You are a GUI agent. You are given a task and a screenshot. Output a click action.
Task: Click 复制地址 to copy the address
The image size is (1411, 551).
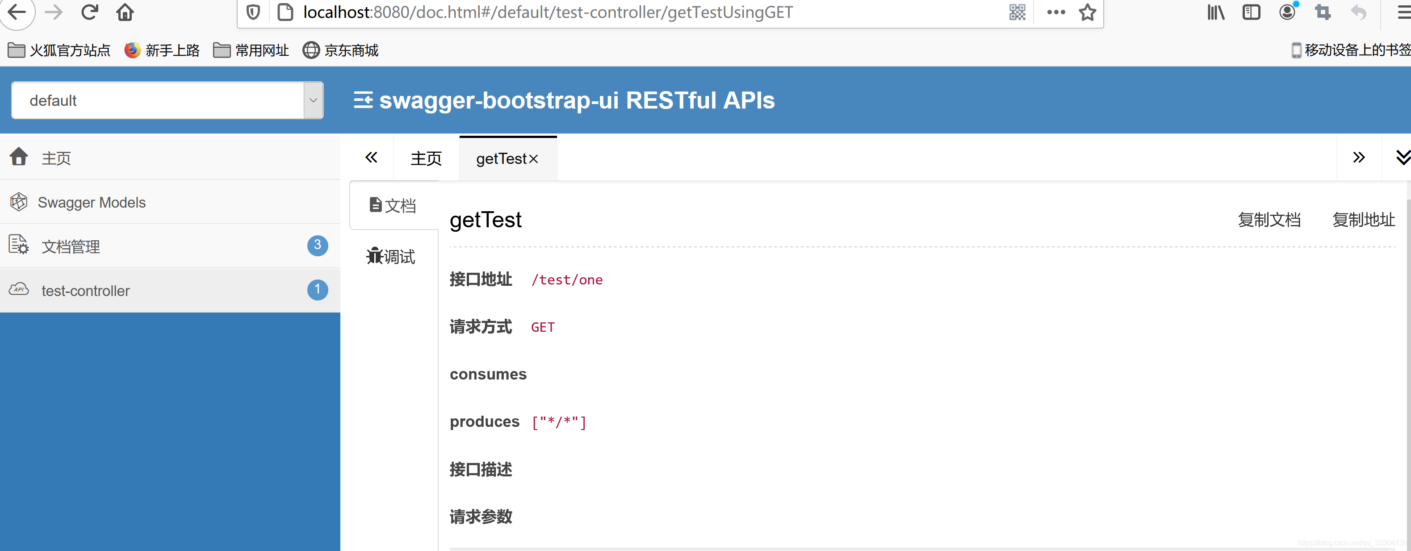click(x=1363, y=220)
